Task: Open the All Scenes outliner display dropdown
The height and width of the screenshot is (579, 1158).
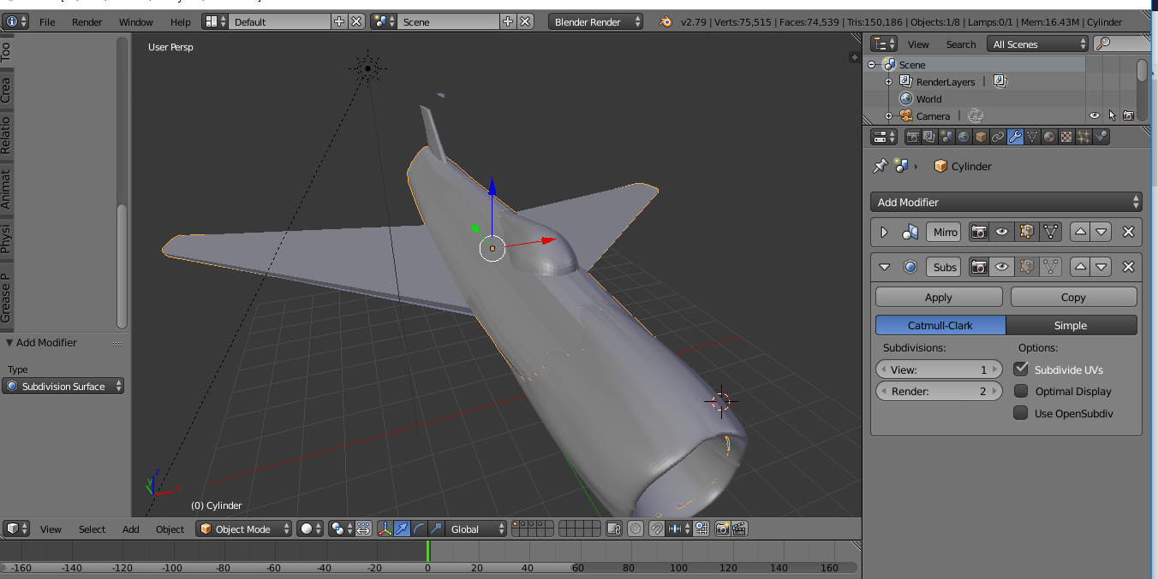Action: click(x=1037, y=44)
